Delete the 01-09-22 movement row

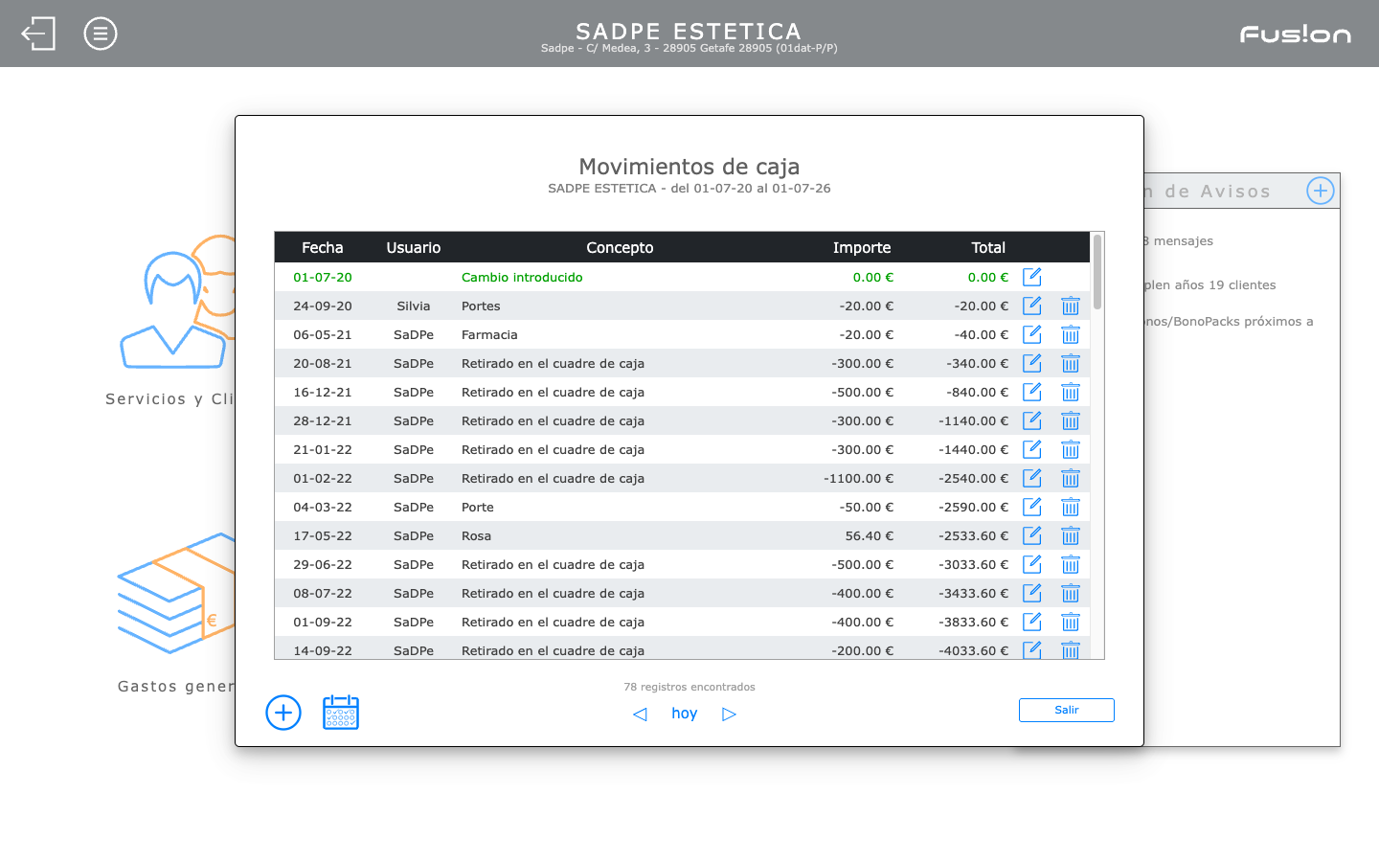(1071, 622)
